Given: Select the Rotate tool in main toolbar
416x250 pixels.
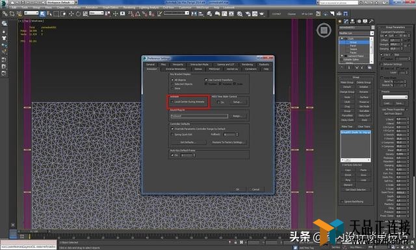Looking at the screenshot, I should pyautogui.click(x=78, y=14).
